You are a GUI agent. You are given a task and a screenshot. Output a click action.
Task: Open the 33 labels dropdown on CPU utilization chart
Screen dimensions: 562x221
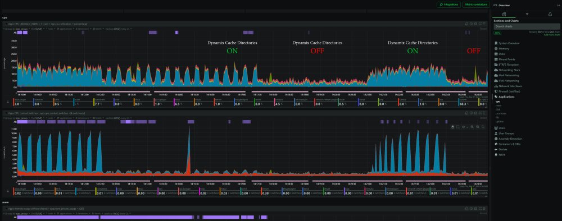point(98,29)
